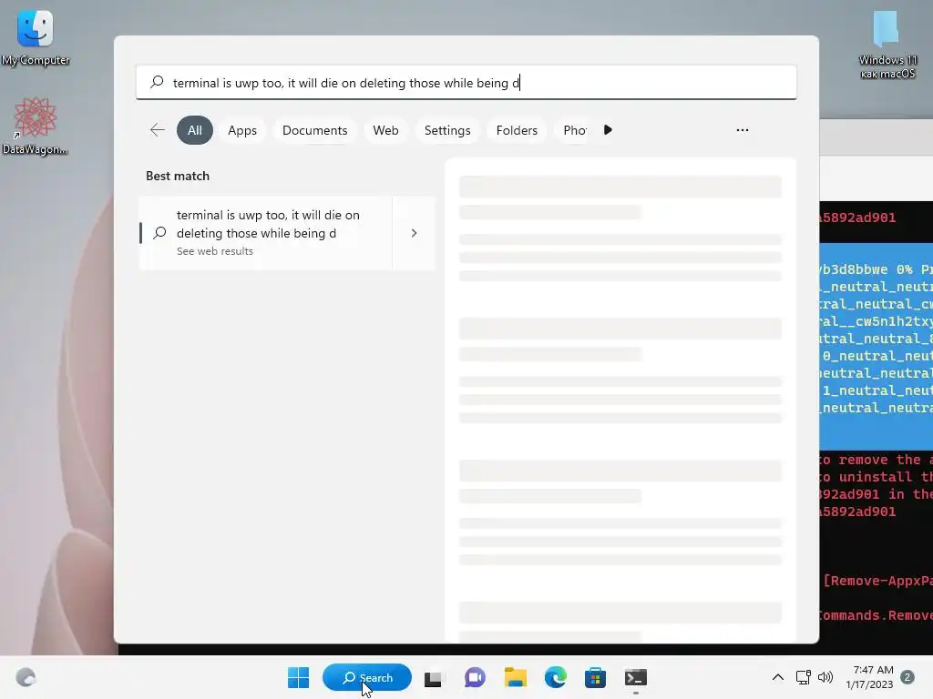Open the best match web search result
933x699 pixels.
(265, 232)
